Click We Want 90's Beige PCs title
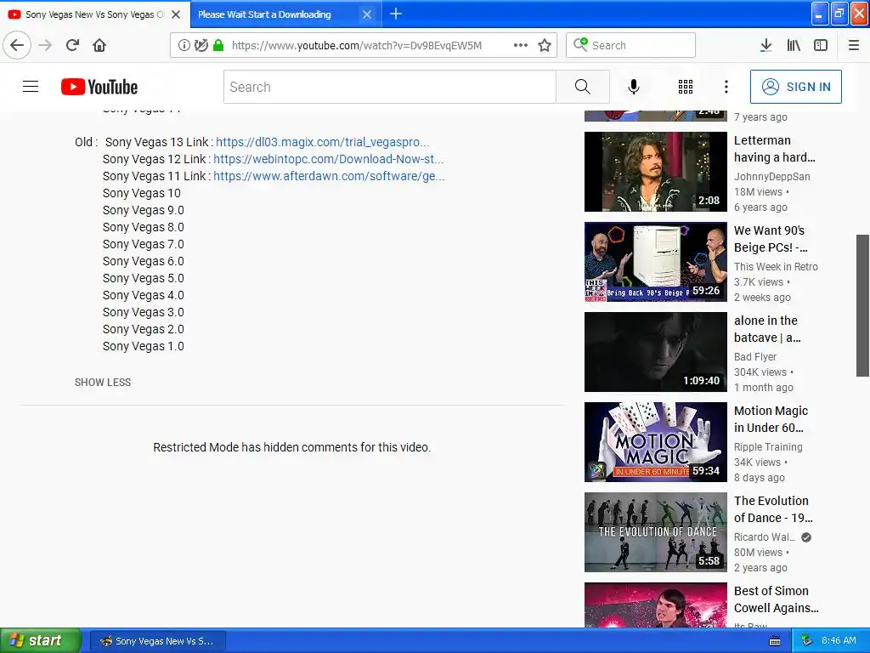Viewport: 870px width, 653px height. click(x=771, y=239)
